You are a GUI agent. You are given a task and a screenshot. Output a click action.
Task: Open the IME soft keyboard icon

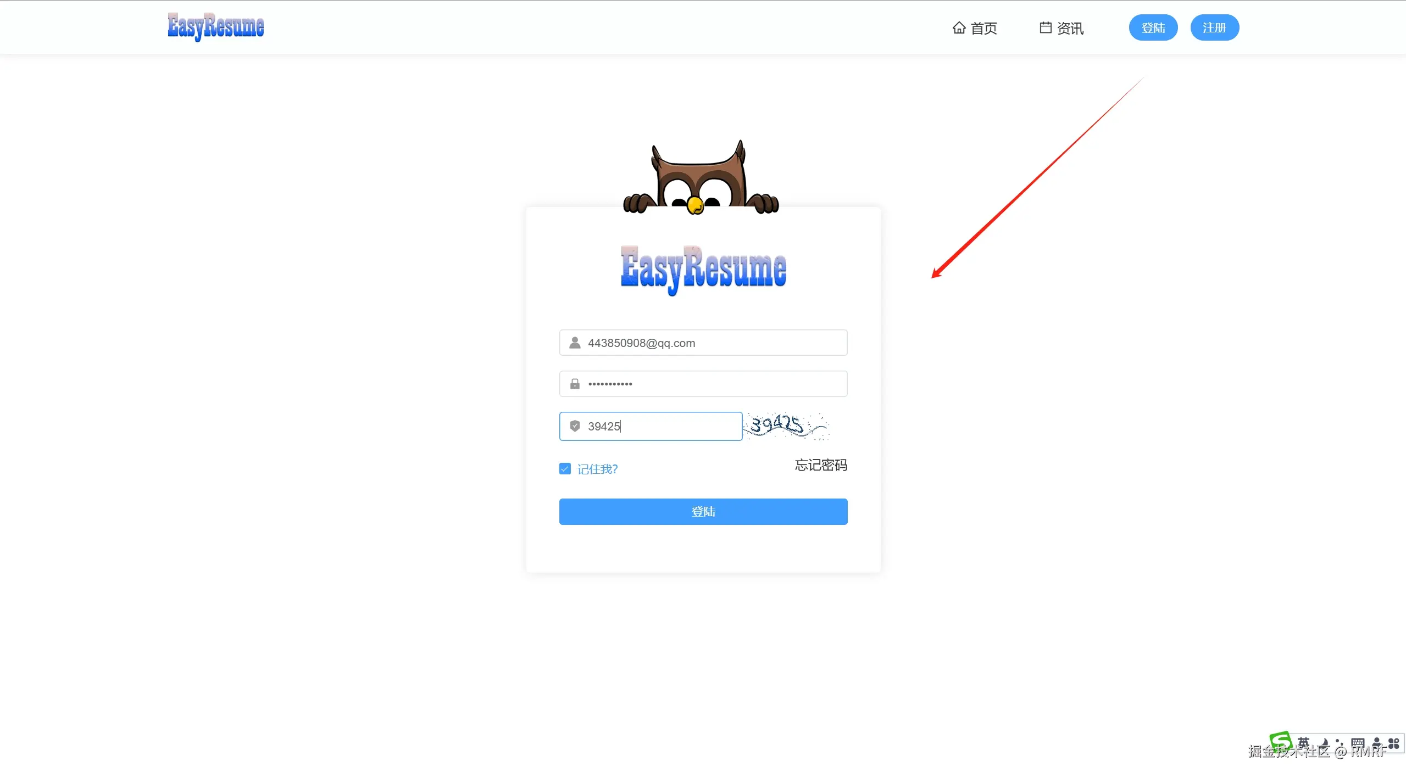[x=1358, y=743]
